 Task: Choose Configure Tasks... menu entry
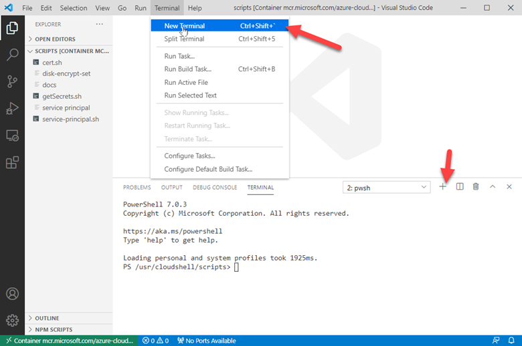pyautogui.click(x=220, y=156)
